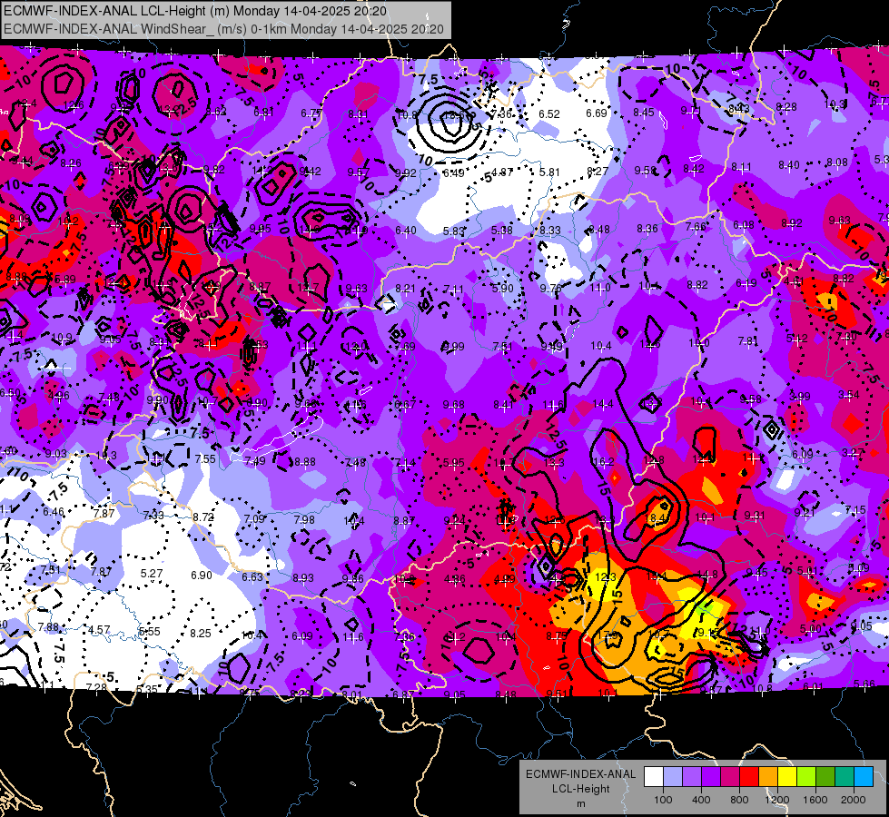The width and height of the screenshot is (889, 817).
Task: Click grid value 8.27 on map
Action: [598, 171]
